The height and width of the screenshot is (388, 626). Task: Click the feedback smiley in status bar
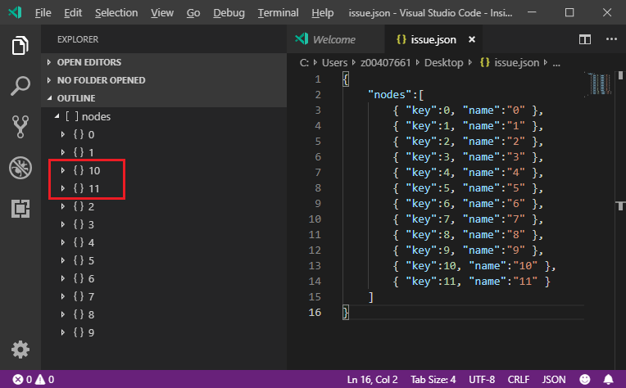(585, 379)
